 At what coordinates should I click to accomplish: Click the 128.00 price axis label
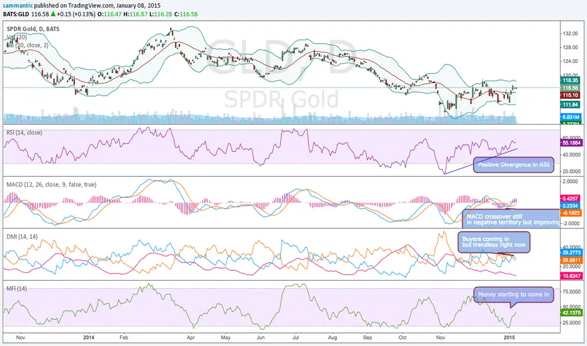coord(570,48)
